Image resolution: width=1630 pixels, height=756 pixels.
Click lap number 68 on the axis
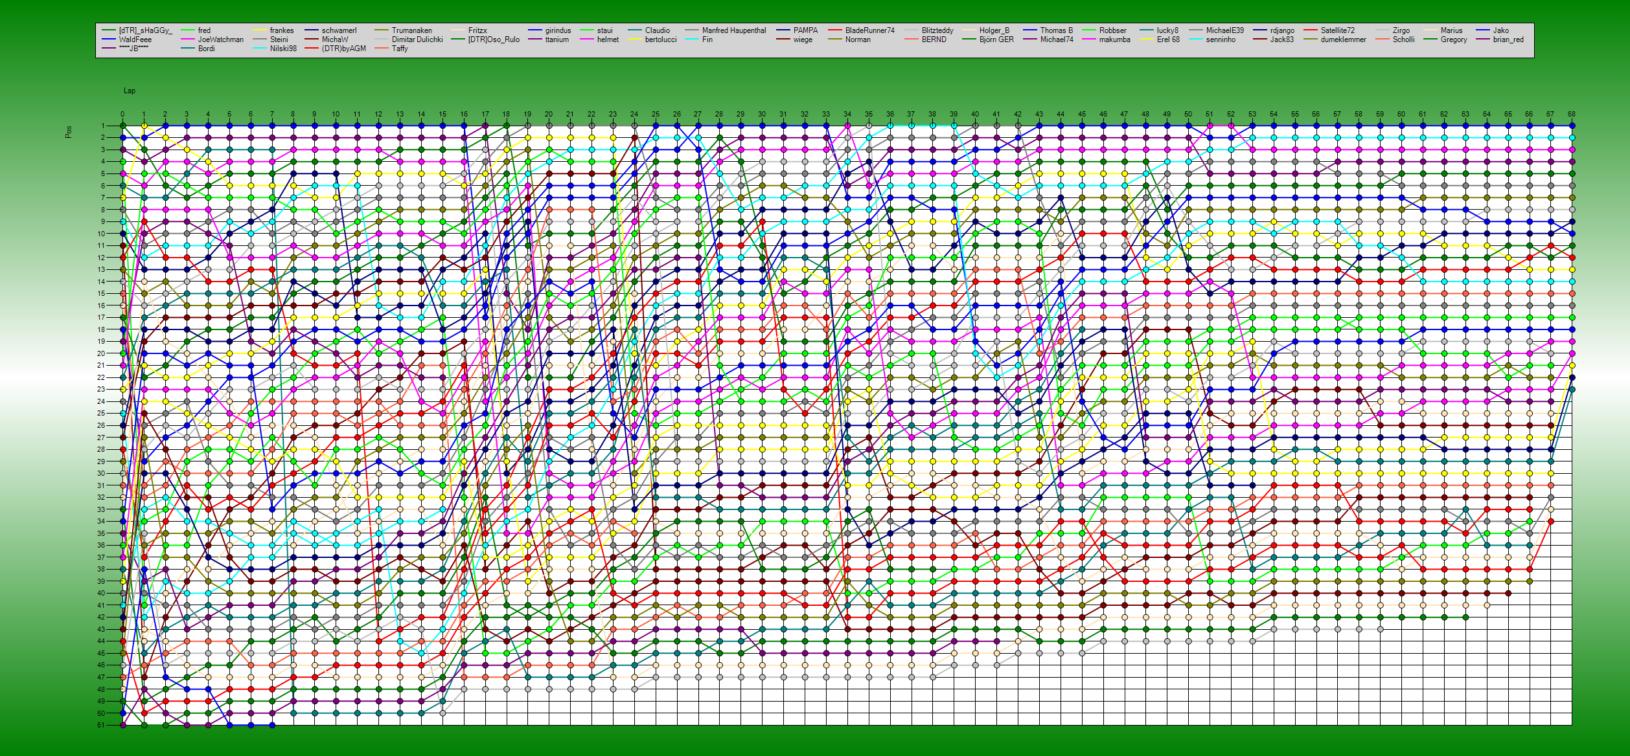pyautogui.click(x=1571, y=114)
